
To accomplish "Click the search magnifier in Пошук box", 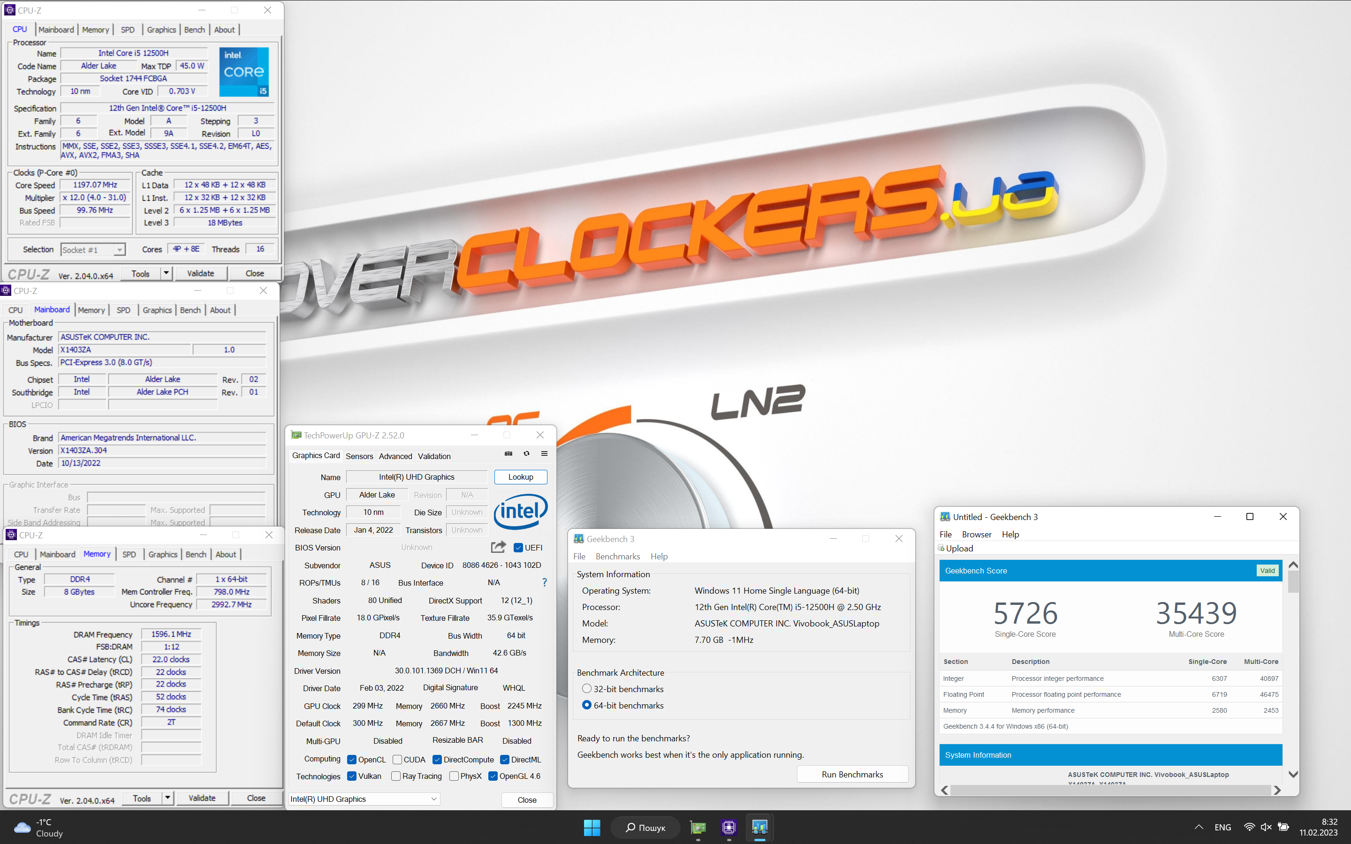I will 630,827.
